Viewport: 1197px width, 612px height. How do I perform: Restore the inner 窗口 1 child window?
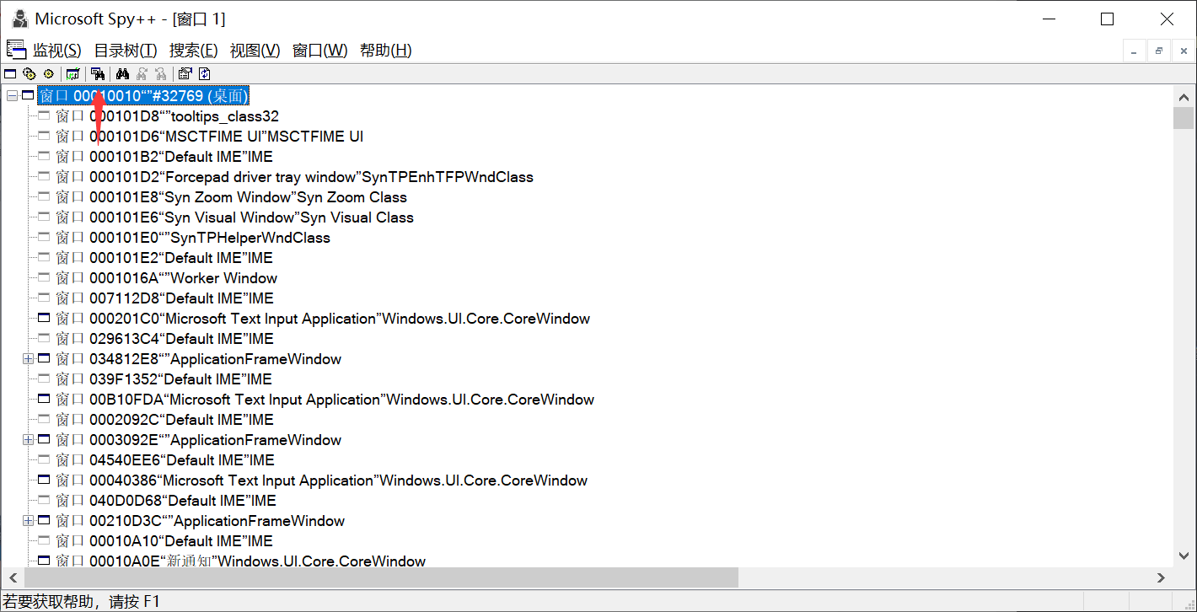point(1159,51)
